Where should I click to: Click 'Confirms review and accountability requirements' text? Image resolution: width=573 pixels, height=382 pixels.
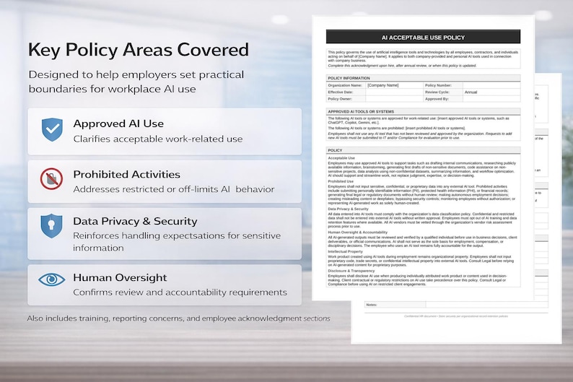click(x=180, y=292)
